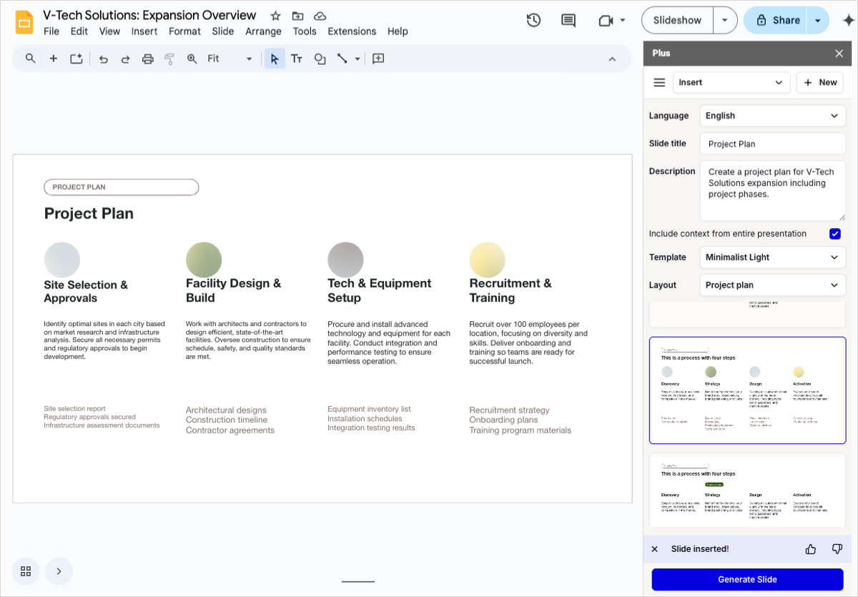Image resolution: width=858 pixels, height=597 pixels.
Task: Open the zoom magnifier tool
Action: pos(192,59)
